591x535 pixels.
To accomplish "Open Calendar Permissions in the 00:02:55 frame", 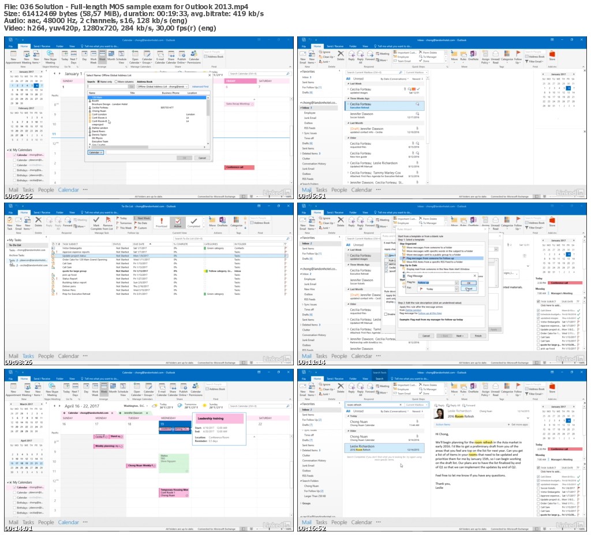I will coord(194,57).
